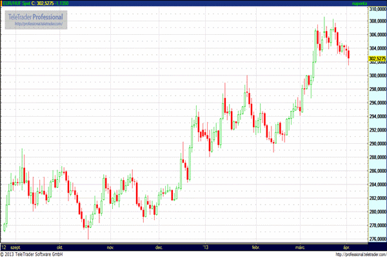Click the 276,0000 price axis label
This screenshot has width=387, height=258.
point(377,239)
